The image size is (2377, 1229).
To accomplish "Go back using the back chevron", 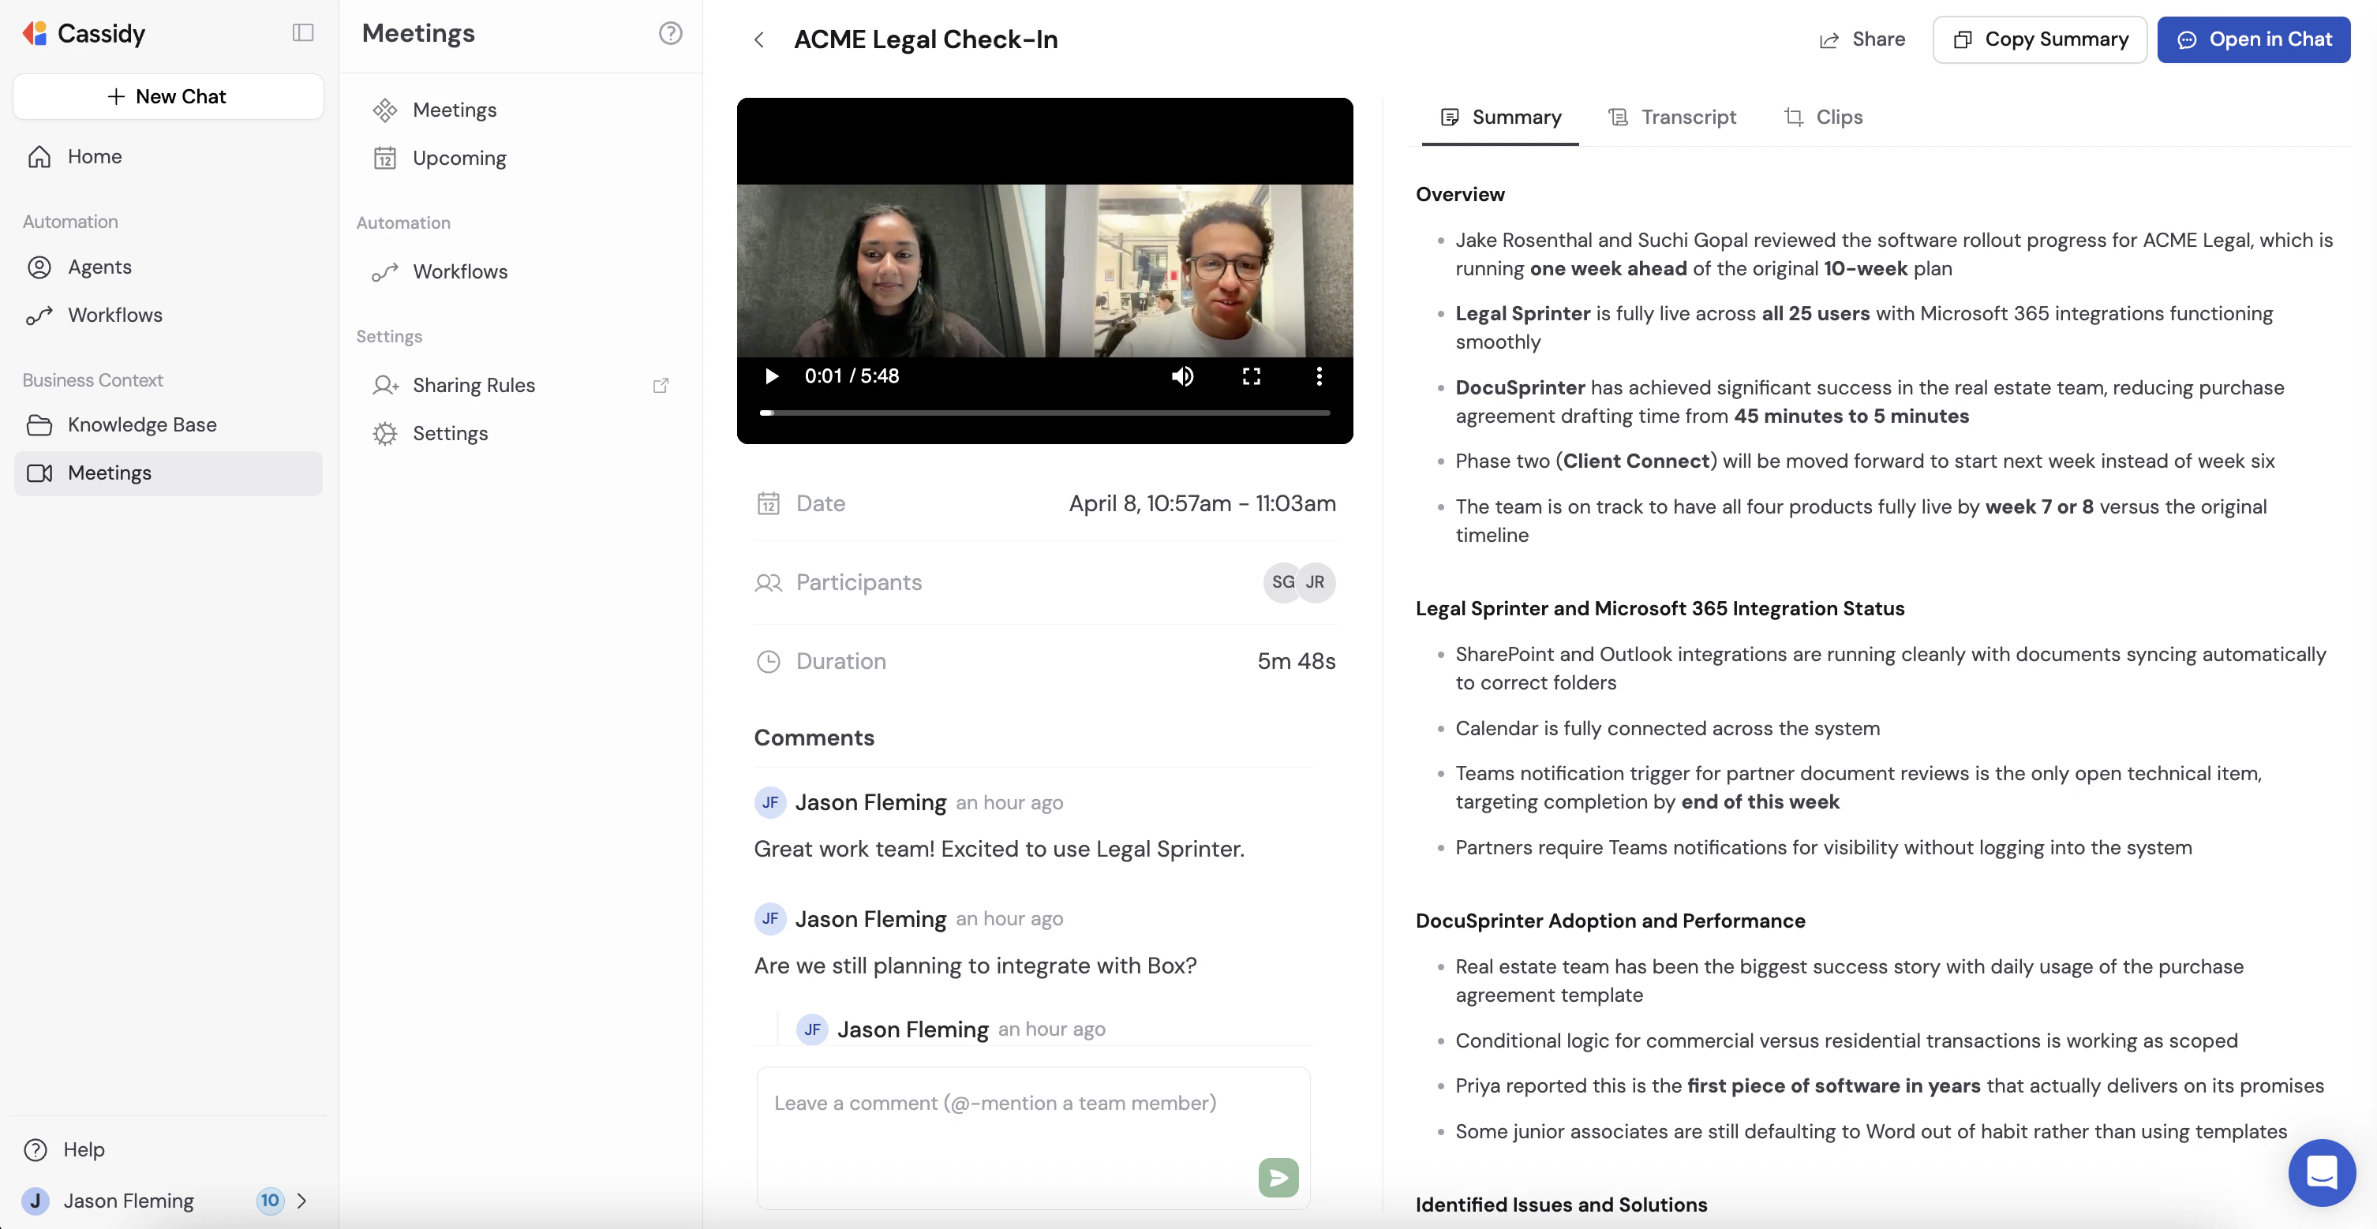I will (x=758, y=39).
